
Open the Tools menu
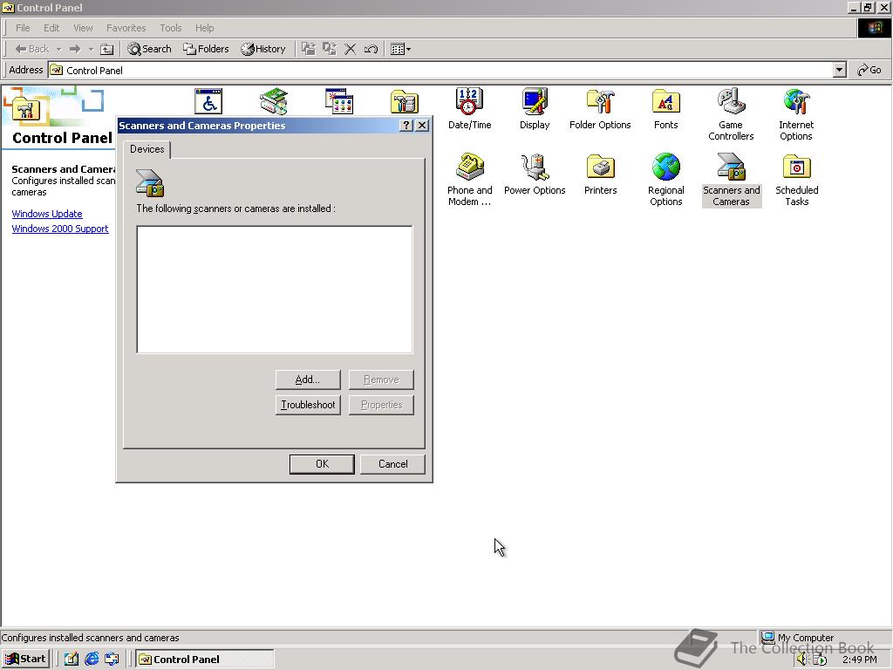170,28
